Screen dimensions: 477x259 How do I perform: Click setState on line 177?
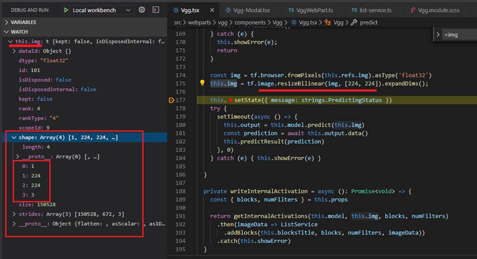coord(248,100)
